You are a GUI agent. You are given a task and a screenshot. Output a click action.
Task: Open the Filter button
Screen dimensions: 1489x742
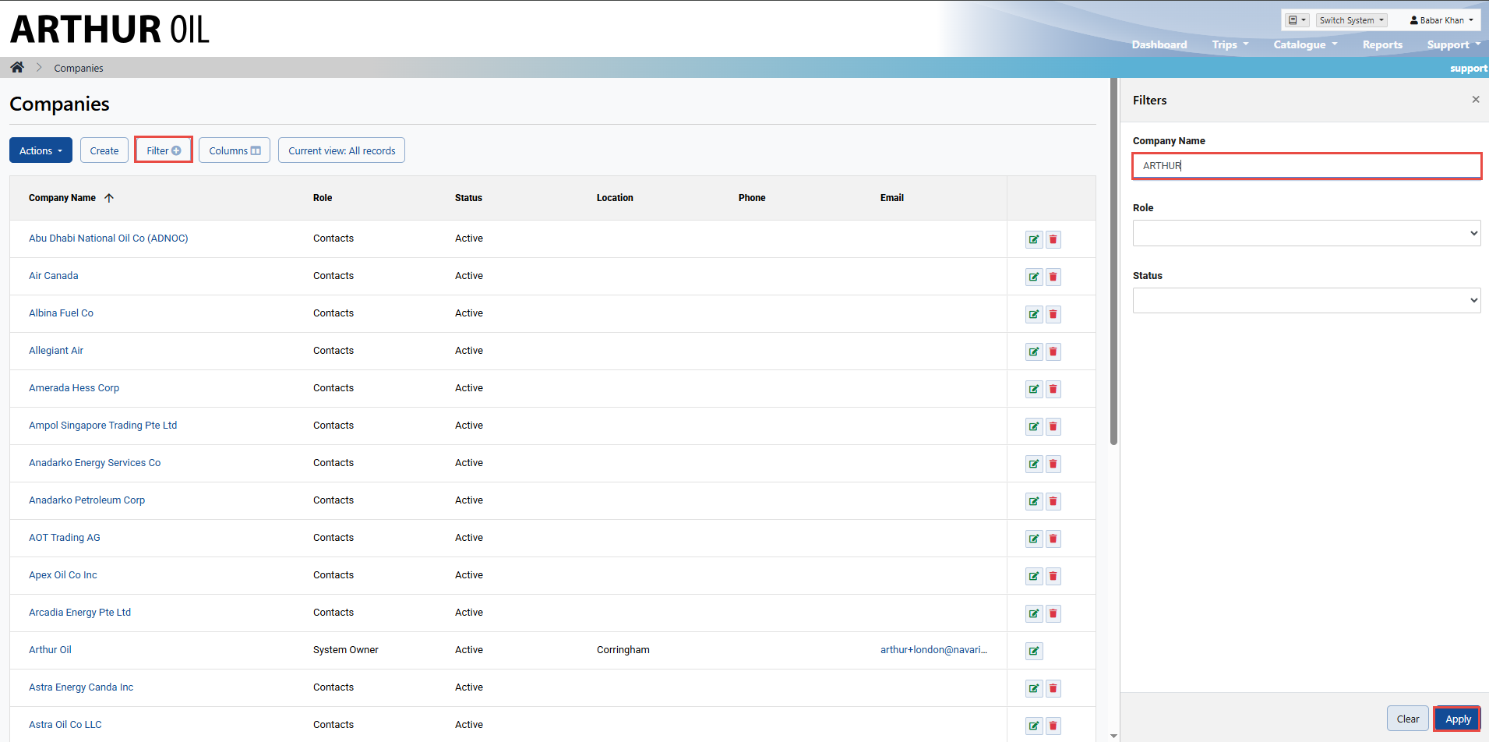[164, 150]
